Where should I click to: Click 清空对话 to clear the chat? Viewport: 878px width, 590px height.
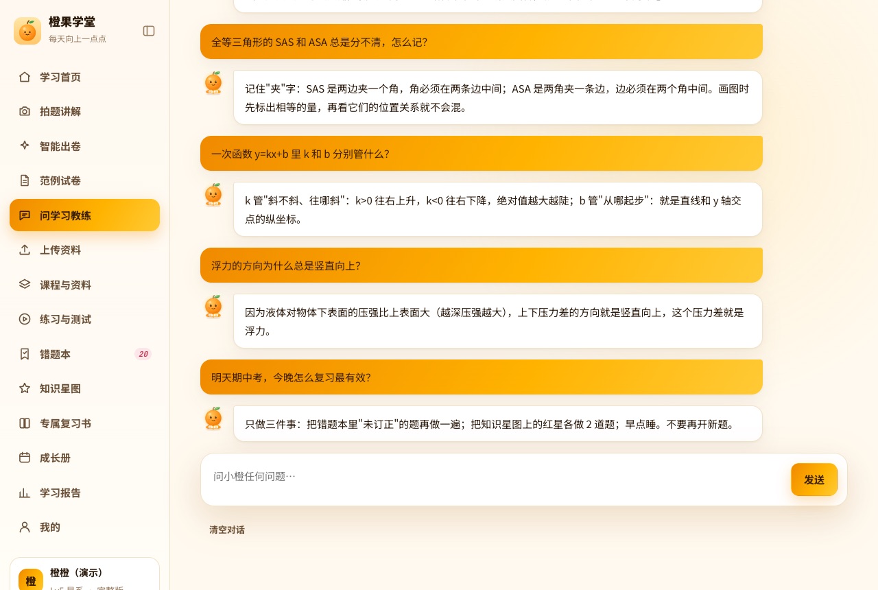click(x=227, y=530)
